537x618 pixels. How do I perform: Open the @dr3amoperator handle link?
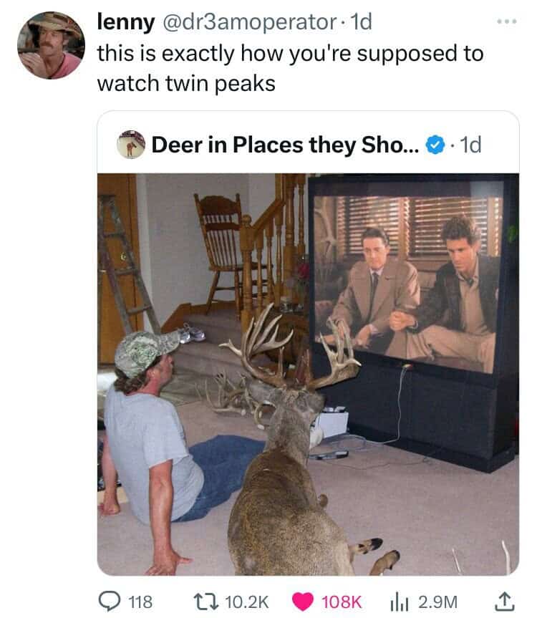249,22
